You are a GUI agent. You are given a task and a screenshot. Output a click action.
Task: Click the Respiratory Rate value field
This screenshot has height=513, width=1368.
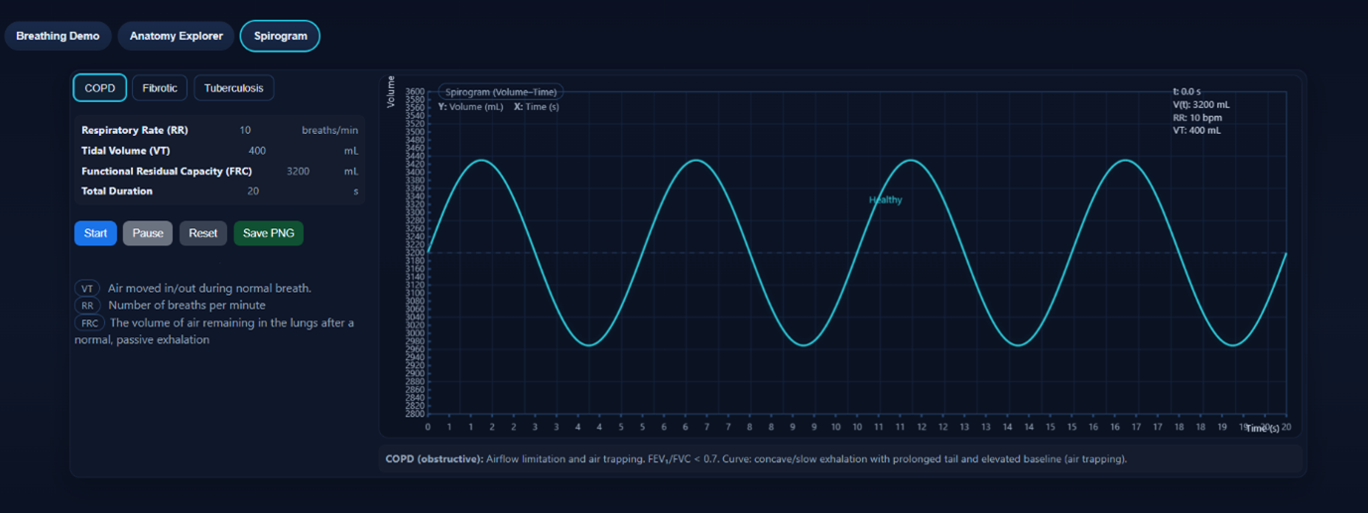[245, 131]
